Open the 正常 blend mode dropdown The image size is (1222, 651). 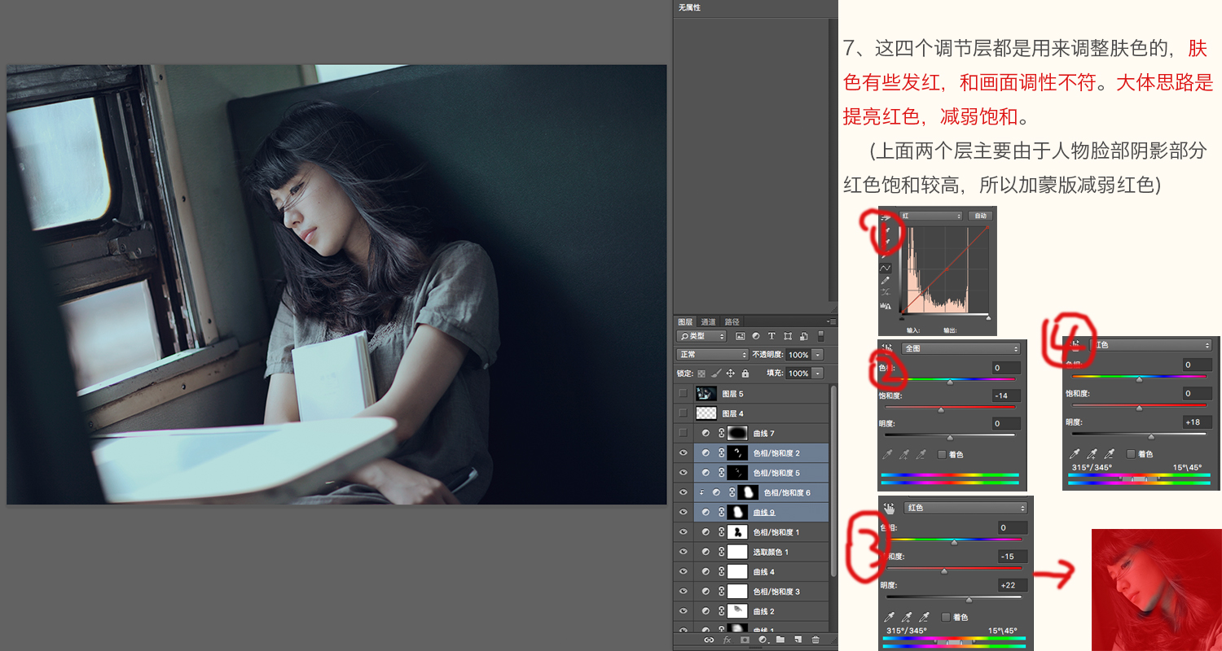pyautogui.click(x=712, y=355)
